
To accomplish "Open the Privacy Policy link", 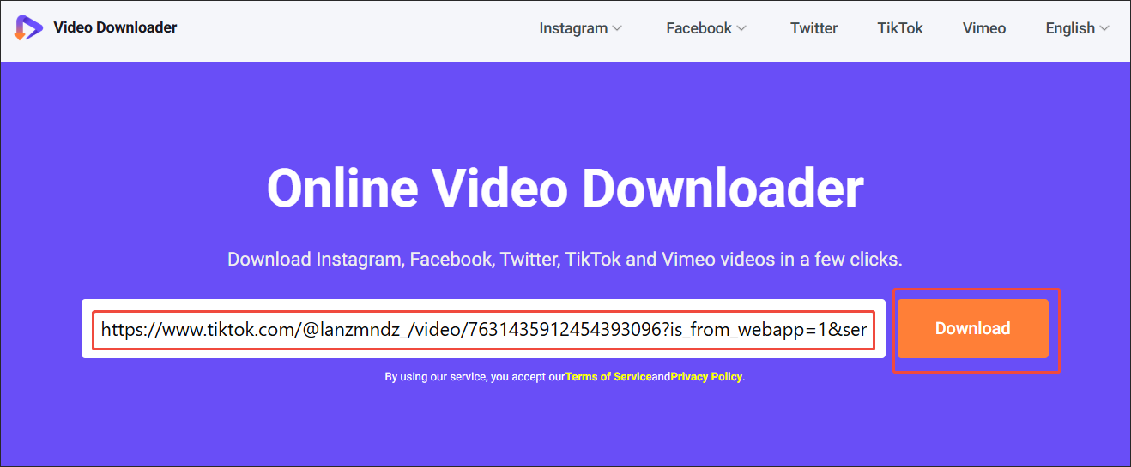I will pyautogui.click(x=706, y=377).
